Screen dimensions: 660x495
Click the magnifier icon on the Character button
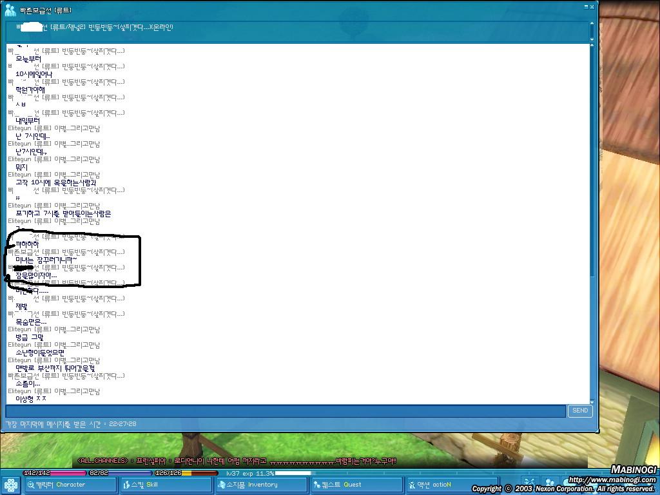tap(30, 485)
